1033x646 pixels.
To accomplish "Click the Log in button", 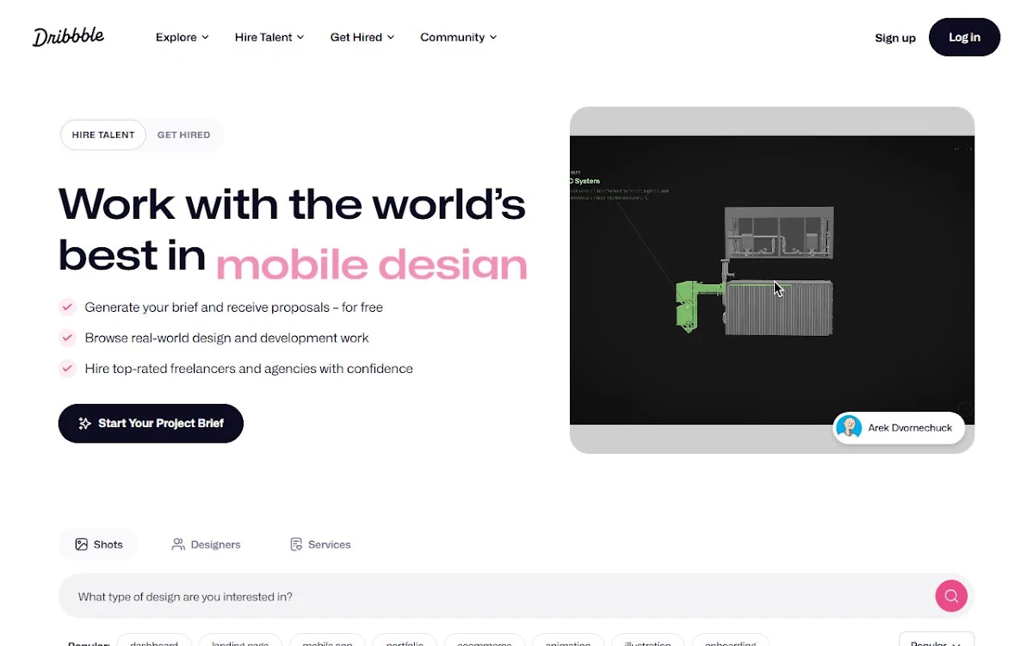I will [964, 37].
